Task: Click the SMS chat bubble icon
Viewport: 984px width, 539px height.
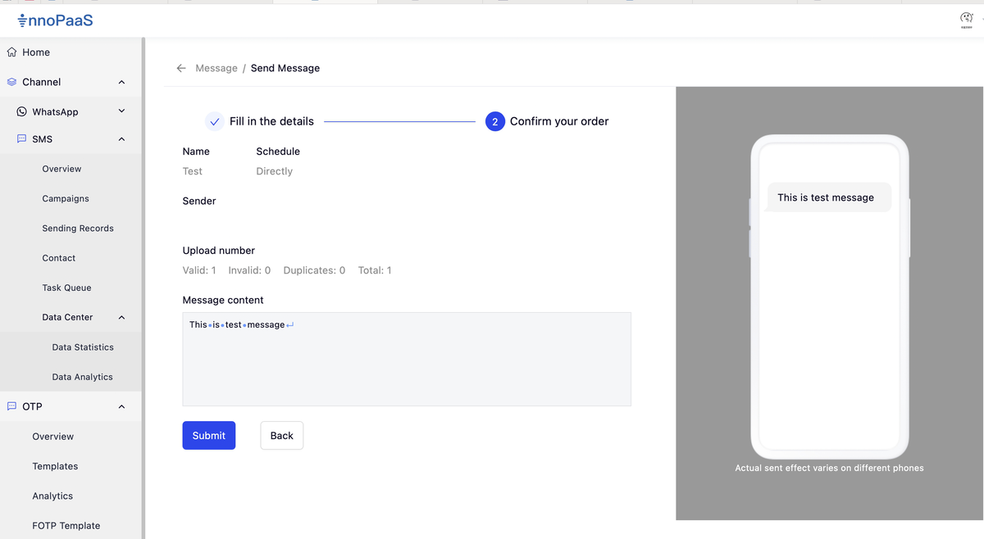Action: click(x=21, y=139)
